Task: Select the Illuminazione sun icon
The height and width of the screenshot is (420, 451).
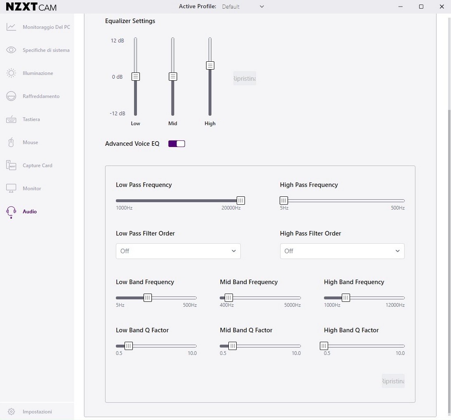Action: tap(11, 73)
